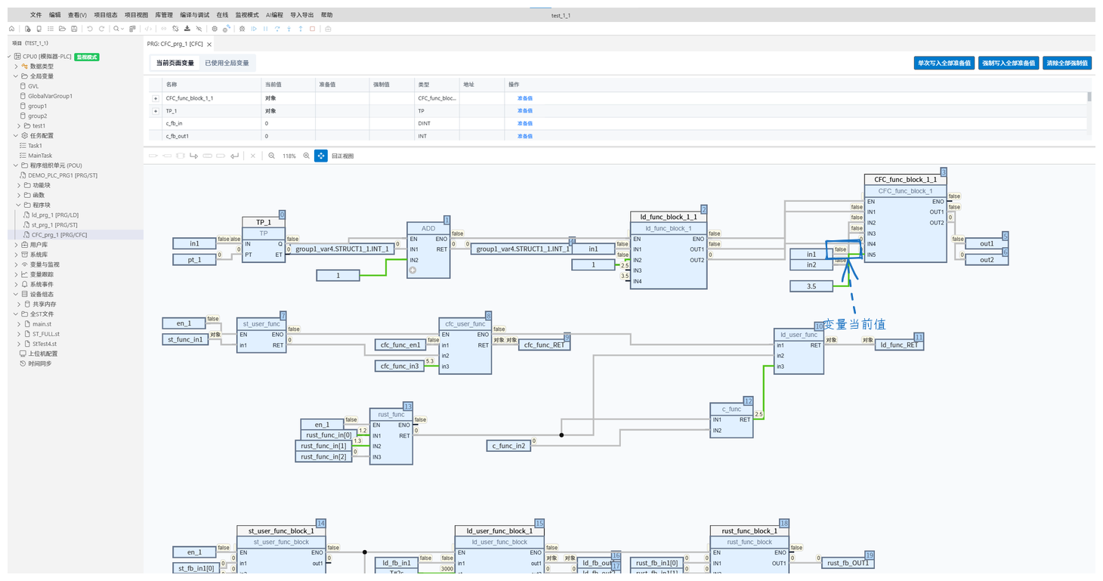The height and width of the screenshot is (581, 1103).
Task: Click the blue step-into down arrow icon
Action: point(289,29)
